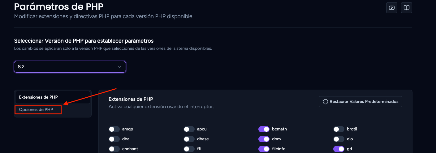Toggle the dba extension on

114,139
